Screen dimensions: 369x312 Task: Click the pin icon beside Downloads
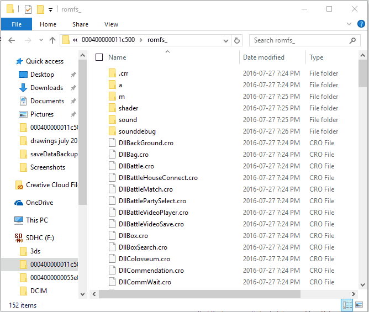(x=73, y=88)
